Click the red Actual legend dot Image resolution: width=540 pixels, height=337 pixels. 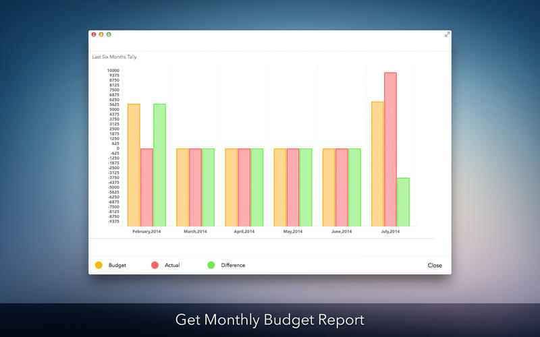pyautogui.click(x=155, y=265)
